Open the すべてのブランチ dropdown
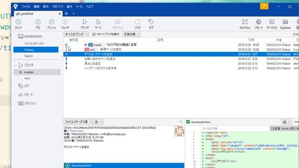Image resolution: width=299 pixels, height=168 pixels. pyautogui.click(x=76, y=34)
